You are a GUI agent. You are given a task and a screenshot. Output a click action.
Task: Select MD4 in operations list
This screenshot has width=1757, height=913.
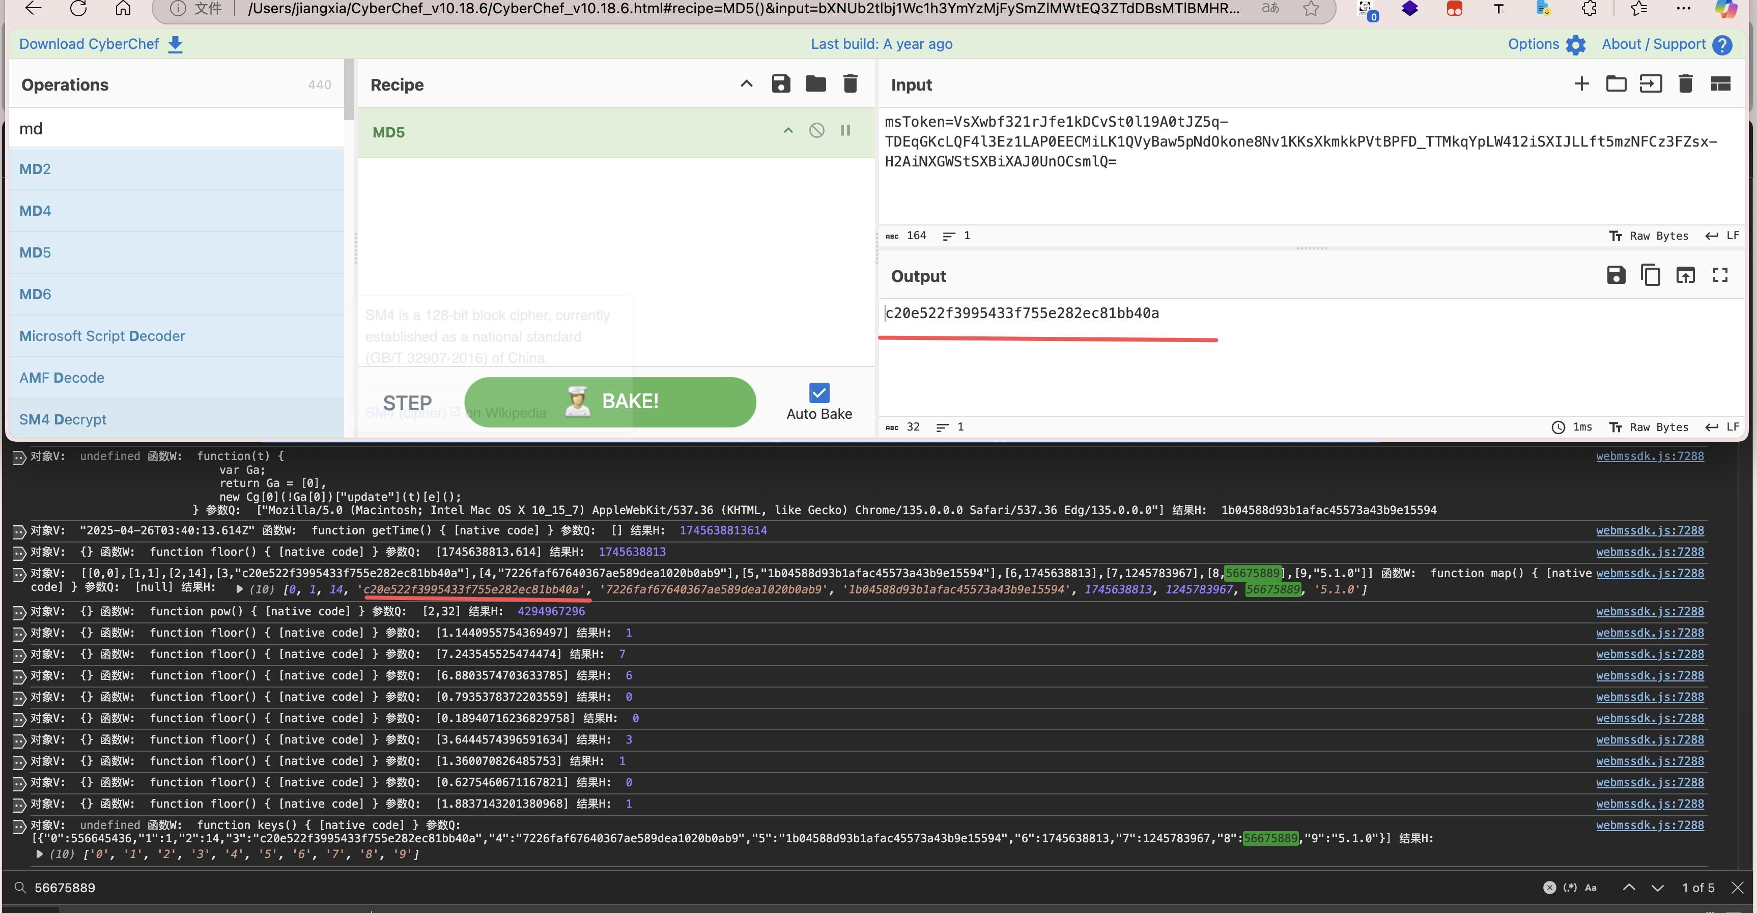[176, 211]
